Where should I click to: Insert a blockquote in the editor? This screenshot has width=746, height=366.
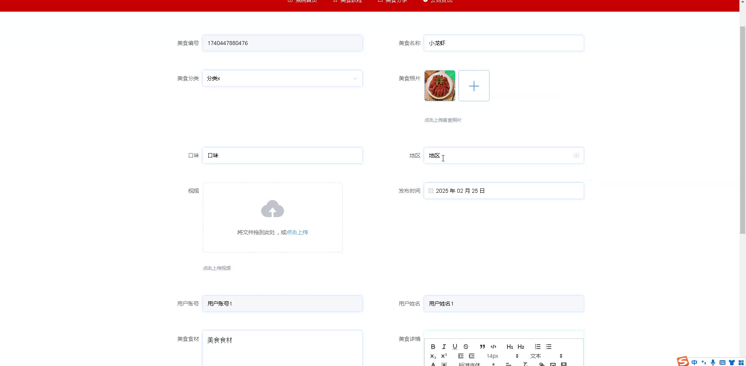click(482, 347)
